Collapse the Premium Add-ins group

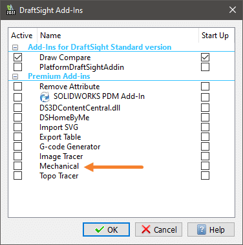click(15, 76)
